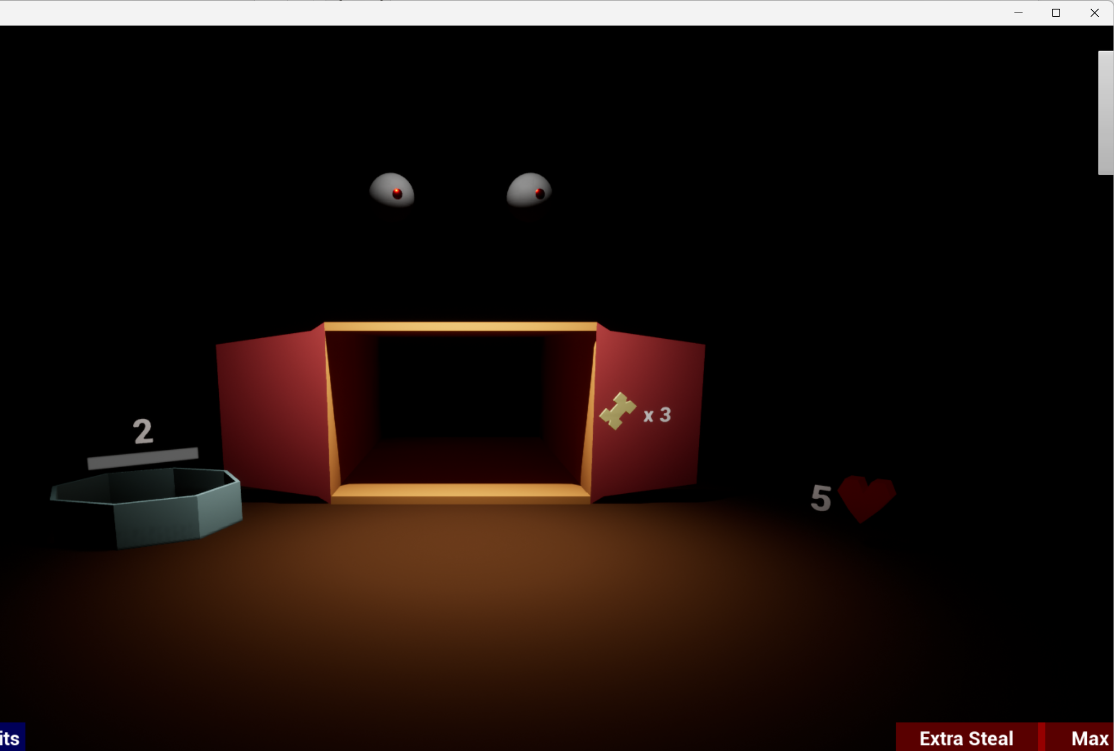1114x751 pixels.
Task: Select the open octagonal teal box
Action: pos(147,507)
